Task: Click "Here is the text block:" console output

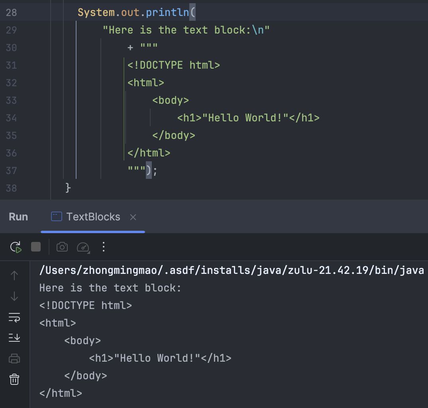Action: point(110,288)
